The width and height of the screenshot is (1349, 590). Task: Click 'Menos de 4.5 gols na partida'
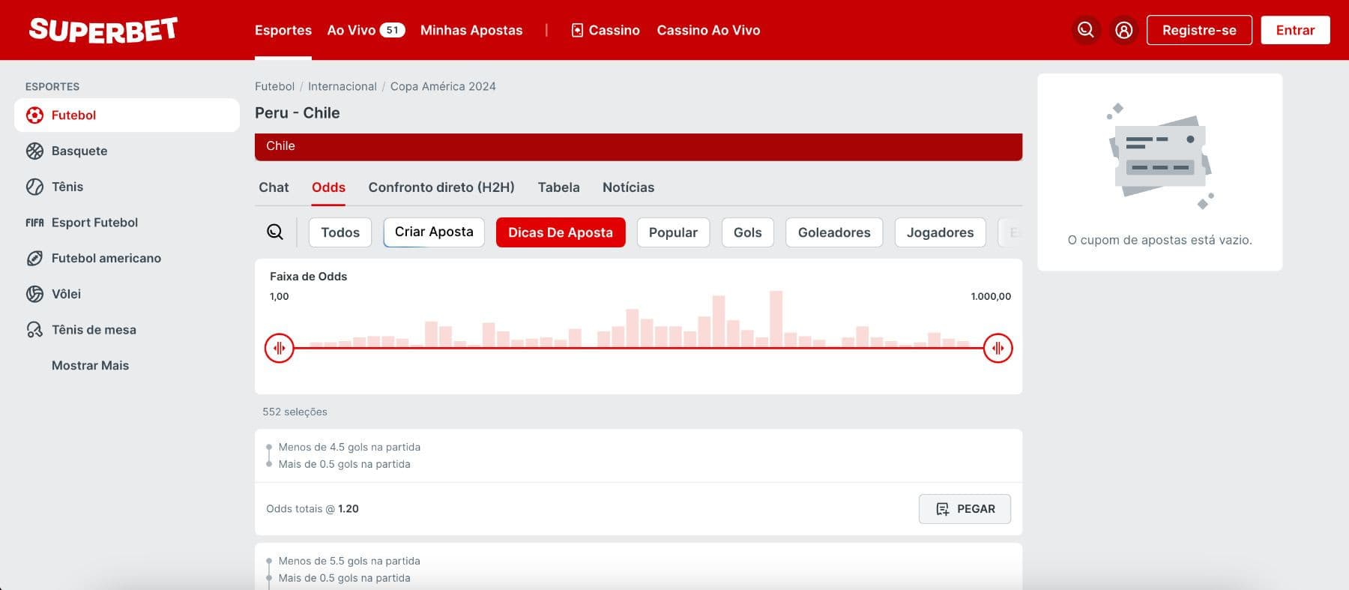click(x=349, y=447)
